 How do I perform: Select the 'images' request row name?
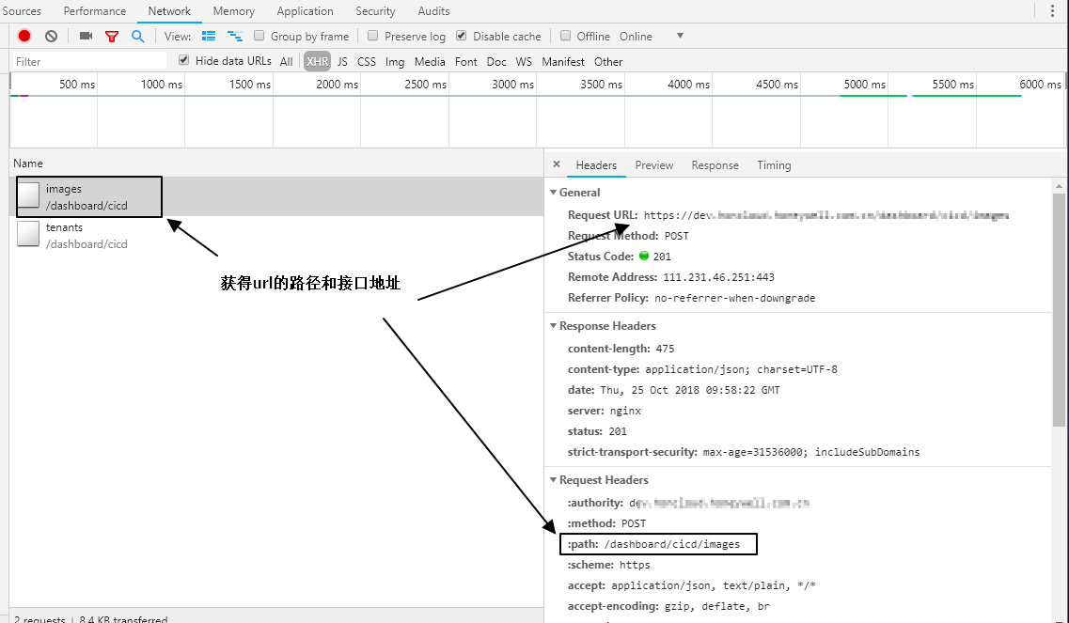[x=63, y=189]
